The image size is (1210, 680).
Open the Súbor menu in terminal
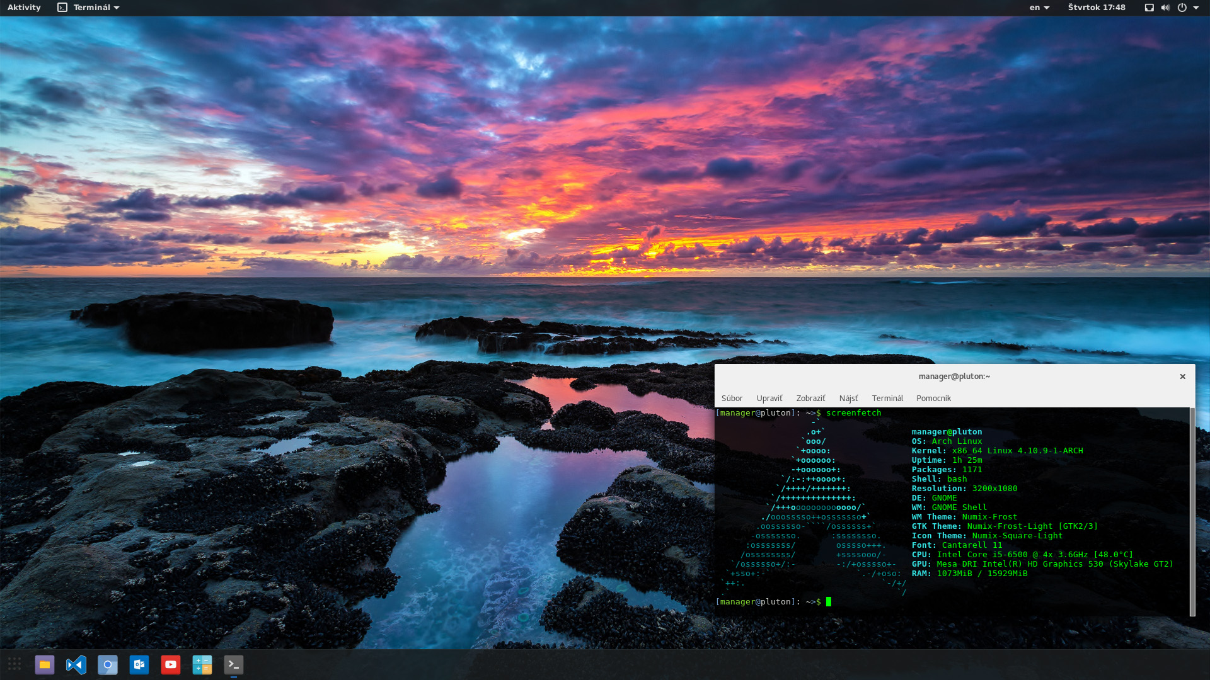tap(732, 398)
